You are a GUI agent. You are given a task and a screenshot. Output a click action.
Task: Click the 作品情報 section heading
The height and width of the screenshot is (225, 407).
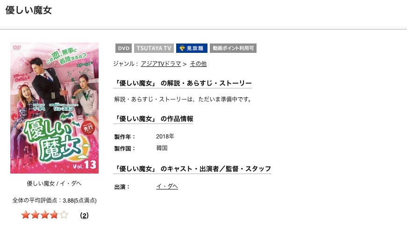pos(153,119)
